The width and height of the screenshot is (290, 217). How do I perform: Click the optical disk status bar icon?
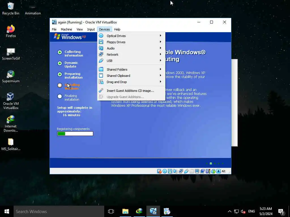click(165, 171)
